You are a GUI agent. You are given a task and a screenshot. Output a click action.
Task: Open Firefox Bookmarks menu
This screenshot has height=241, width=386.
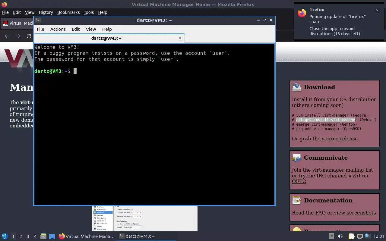coord(68,12)
